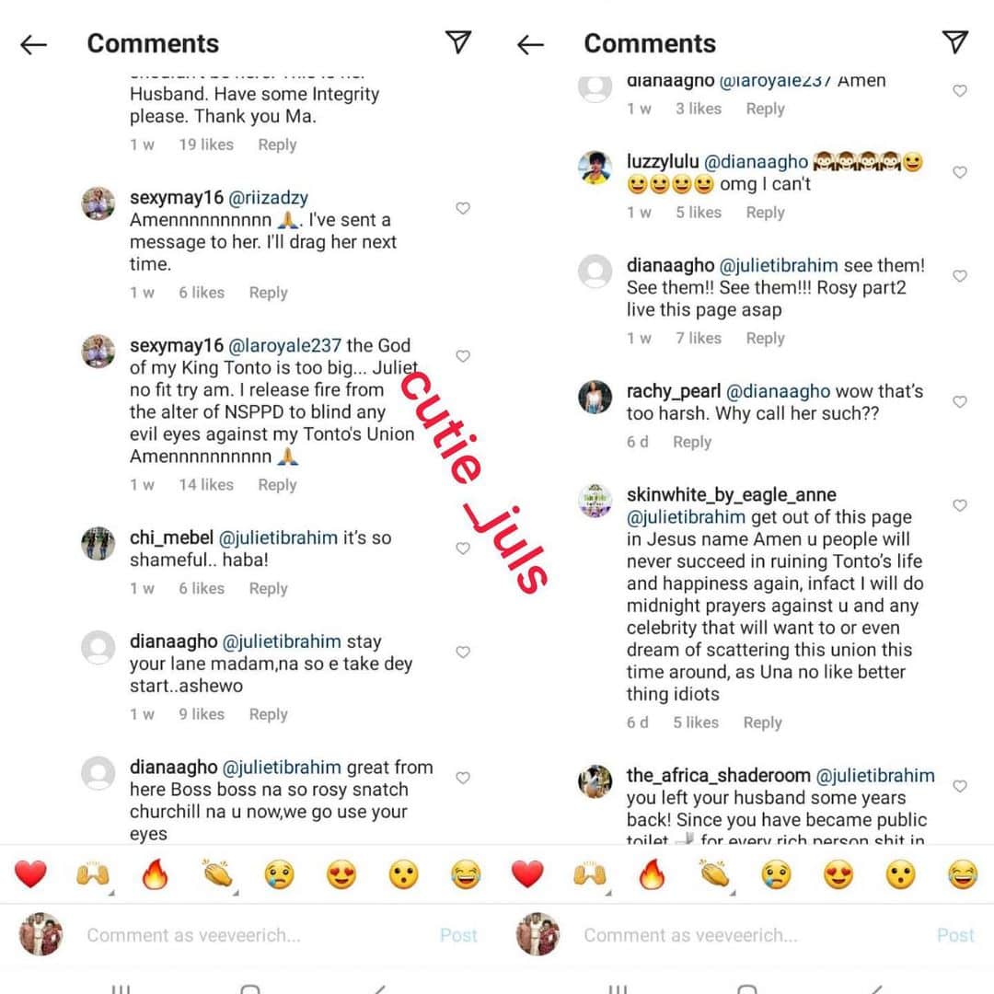Viewport: 994px width, 994px height.
Task: Open rachy_pearl's profile picture
Action: [x=595, y=398]
